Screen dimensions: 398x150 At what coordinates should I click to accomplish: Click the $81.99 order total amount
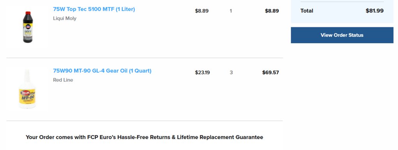[374, 11]
